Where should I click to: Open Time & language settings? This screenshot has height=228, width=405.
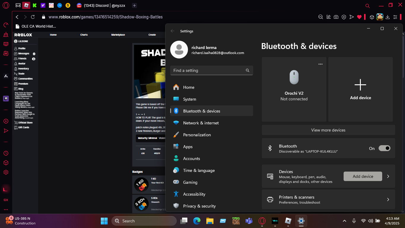pos(212,170)
